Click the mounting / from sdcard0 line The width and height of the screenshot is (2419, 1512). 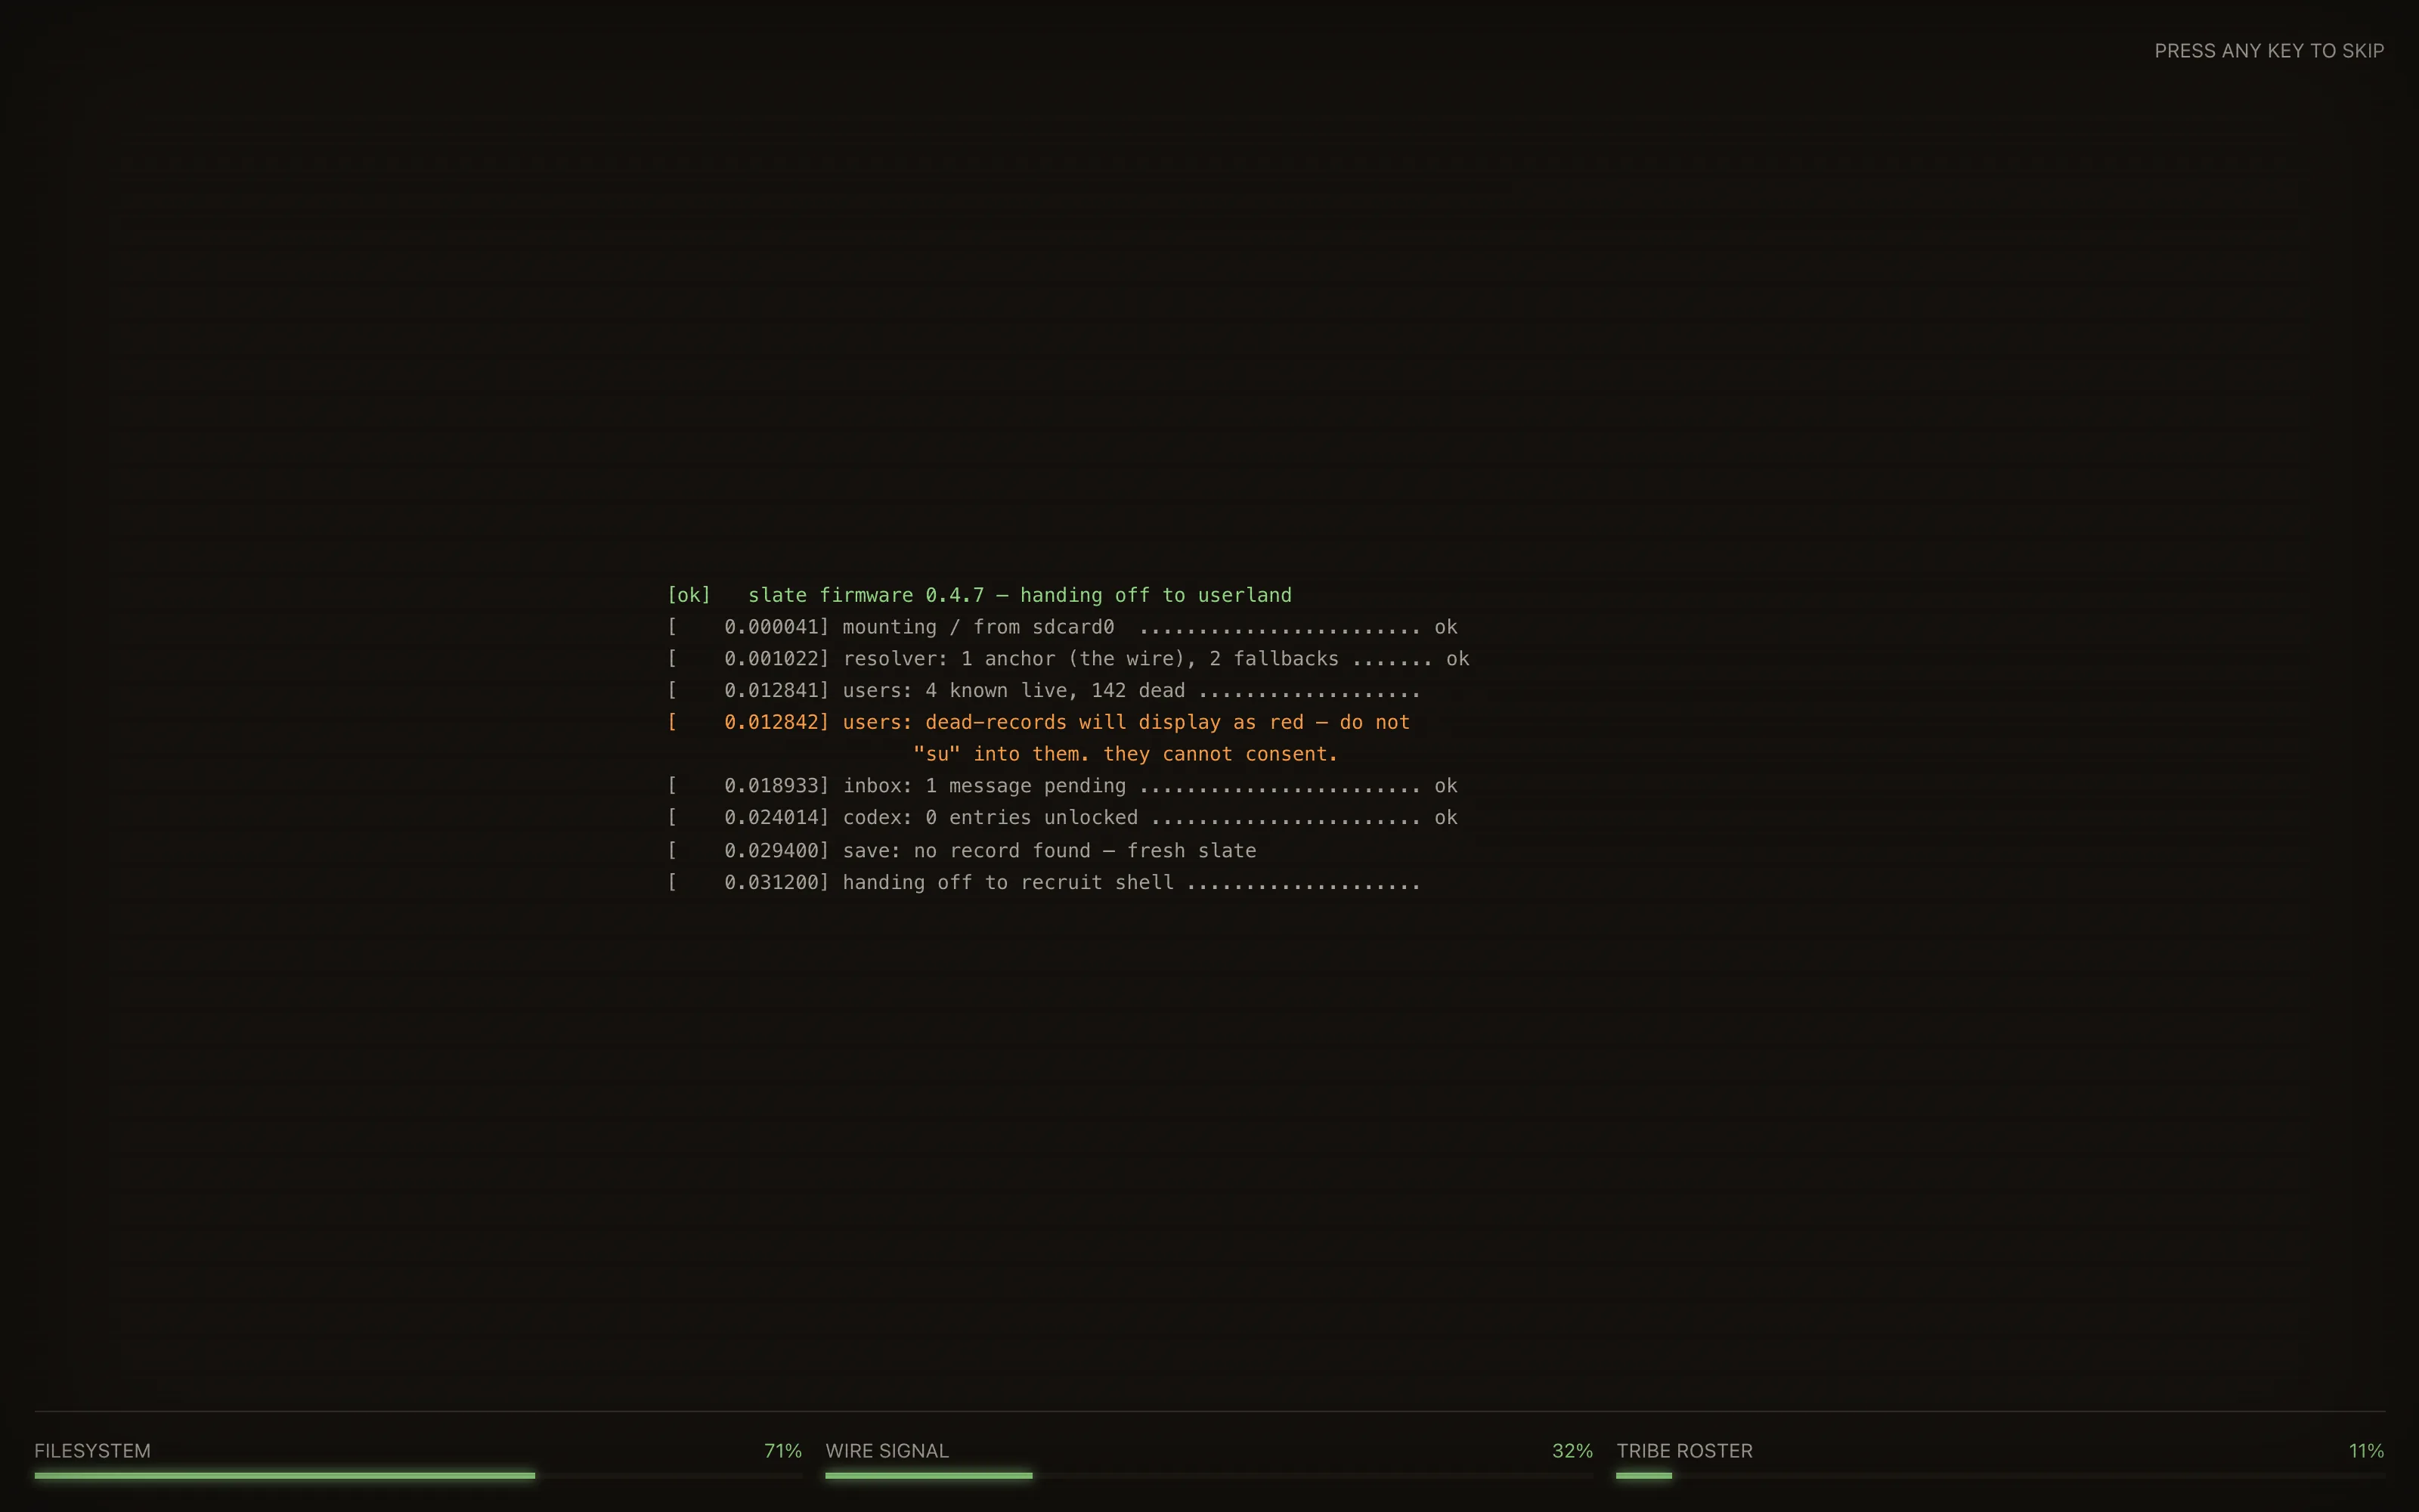1063,627
